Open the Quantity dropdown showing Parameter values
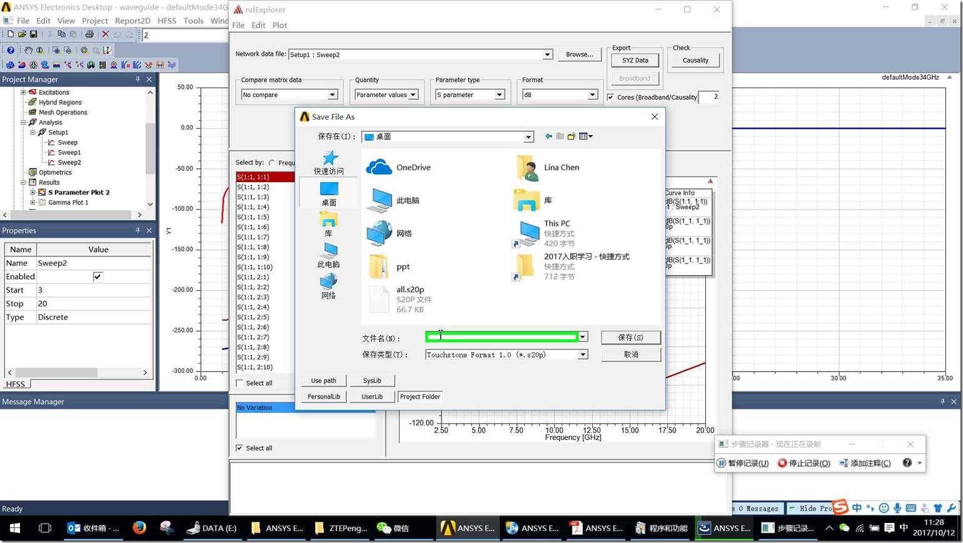 coord(413,94)
